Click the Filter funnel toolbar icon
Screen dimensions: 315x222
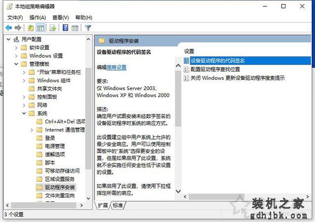(88, 28)
